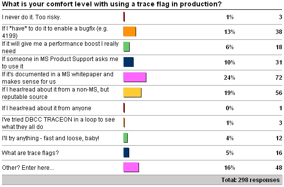Select 'I'll try anything - fast and loose' text
Screen dimensions: 284x187
[51, 138]
